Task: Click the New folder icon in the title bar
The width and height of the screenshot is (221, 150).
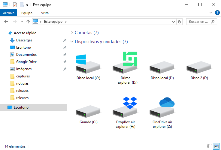Action: [x=22, y=5]
